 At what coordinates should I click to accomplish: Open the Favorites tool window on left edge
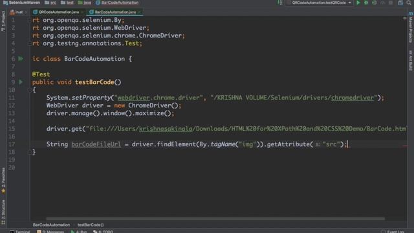pyautogui.click(x=3, y=180)
